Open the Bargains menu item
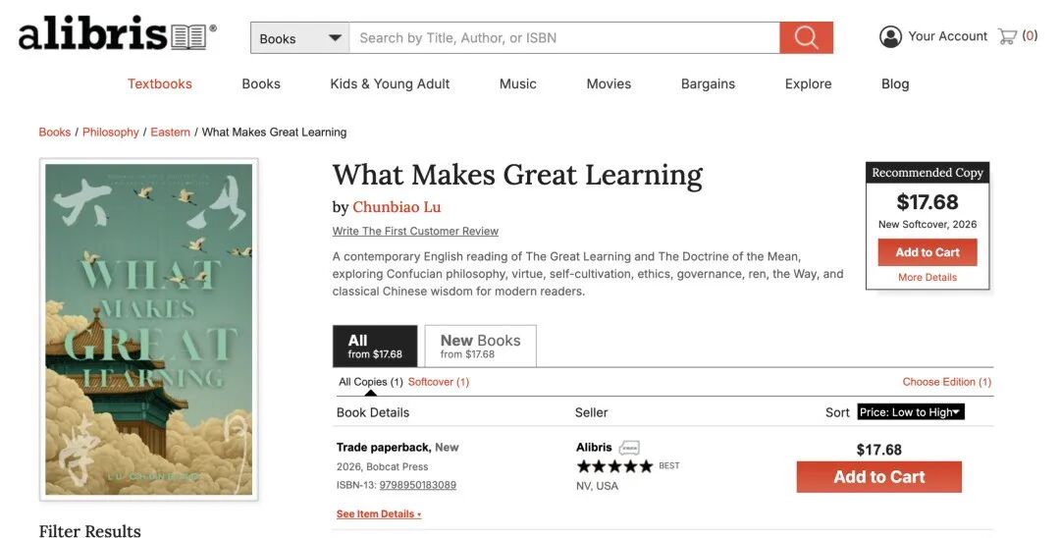1060x538 pixels. pos(708,83)
